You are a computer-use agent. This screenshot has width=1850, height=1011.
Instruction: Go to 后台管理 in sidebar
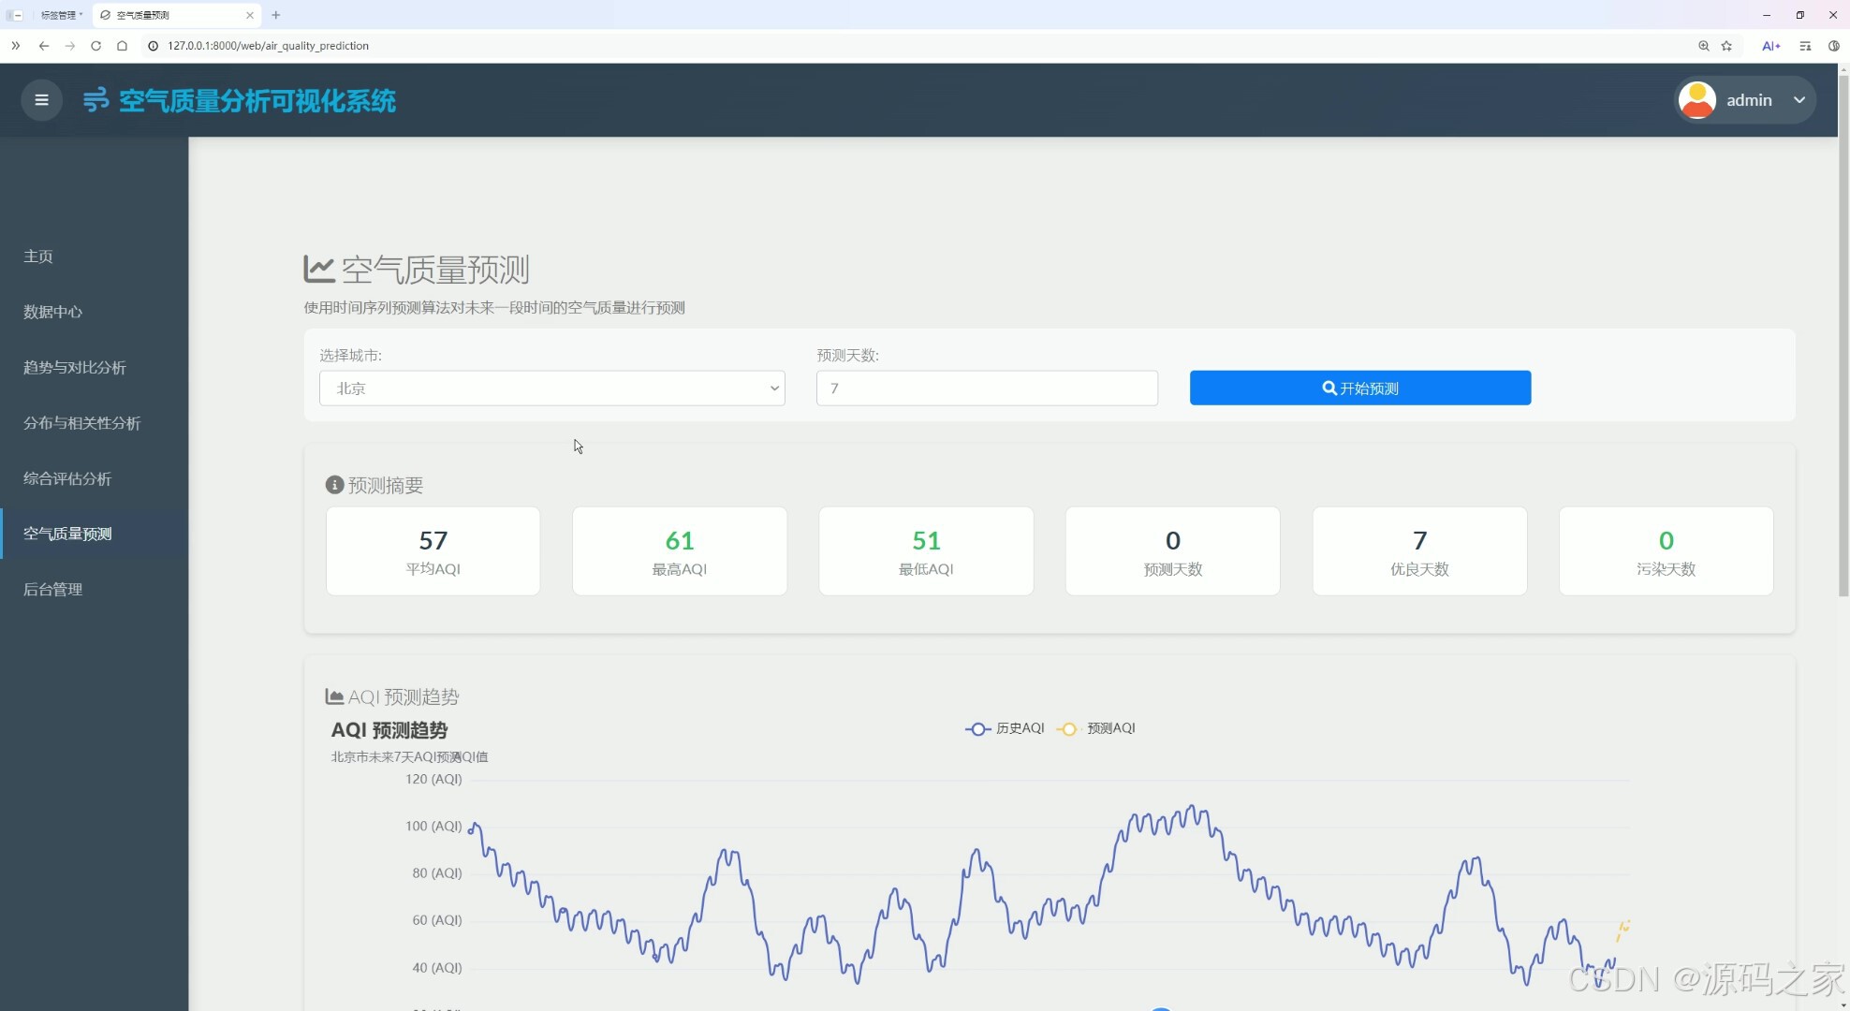coord(53,589)
